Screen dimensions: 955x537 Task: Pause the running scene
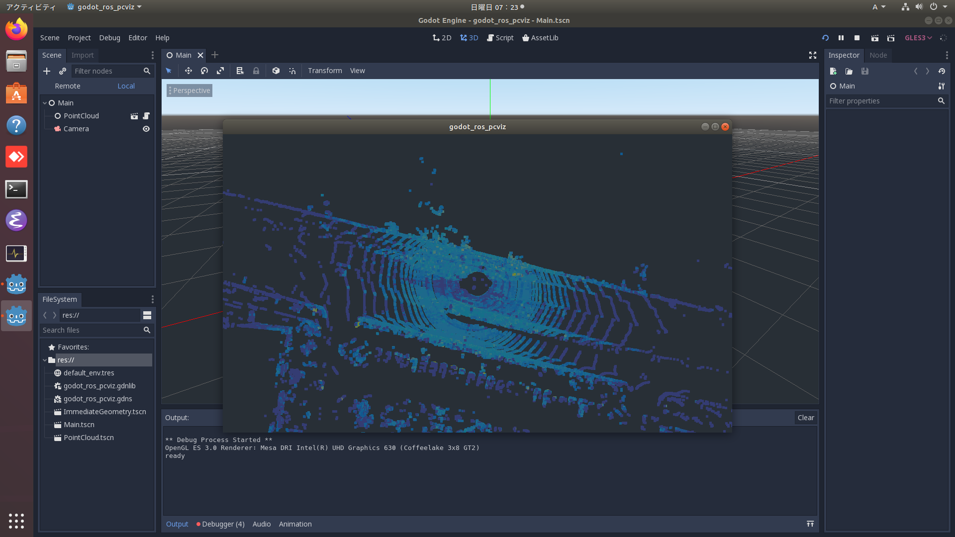click(x=841, y=38)
